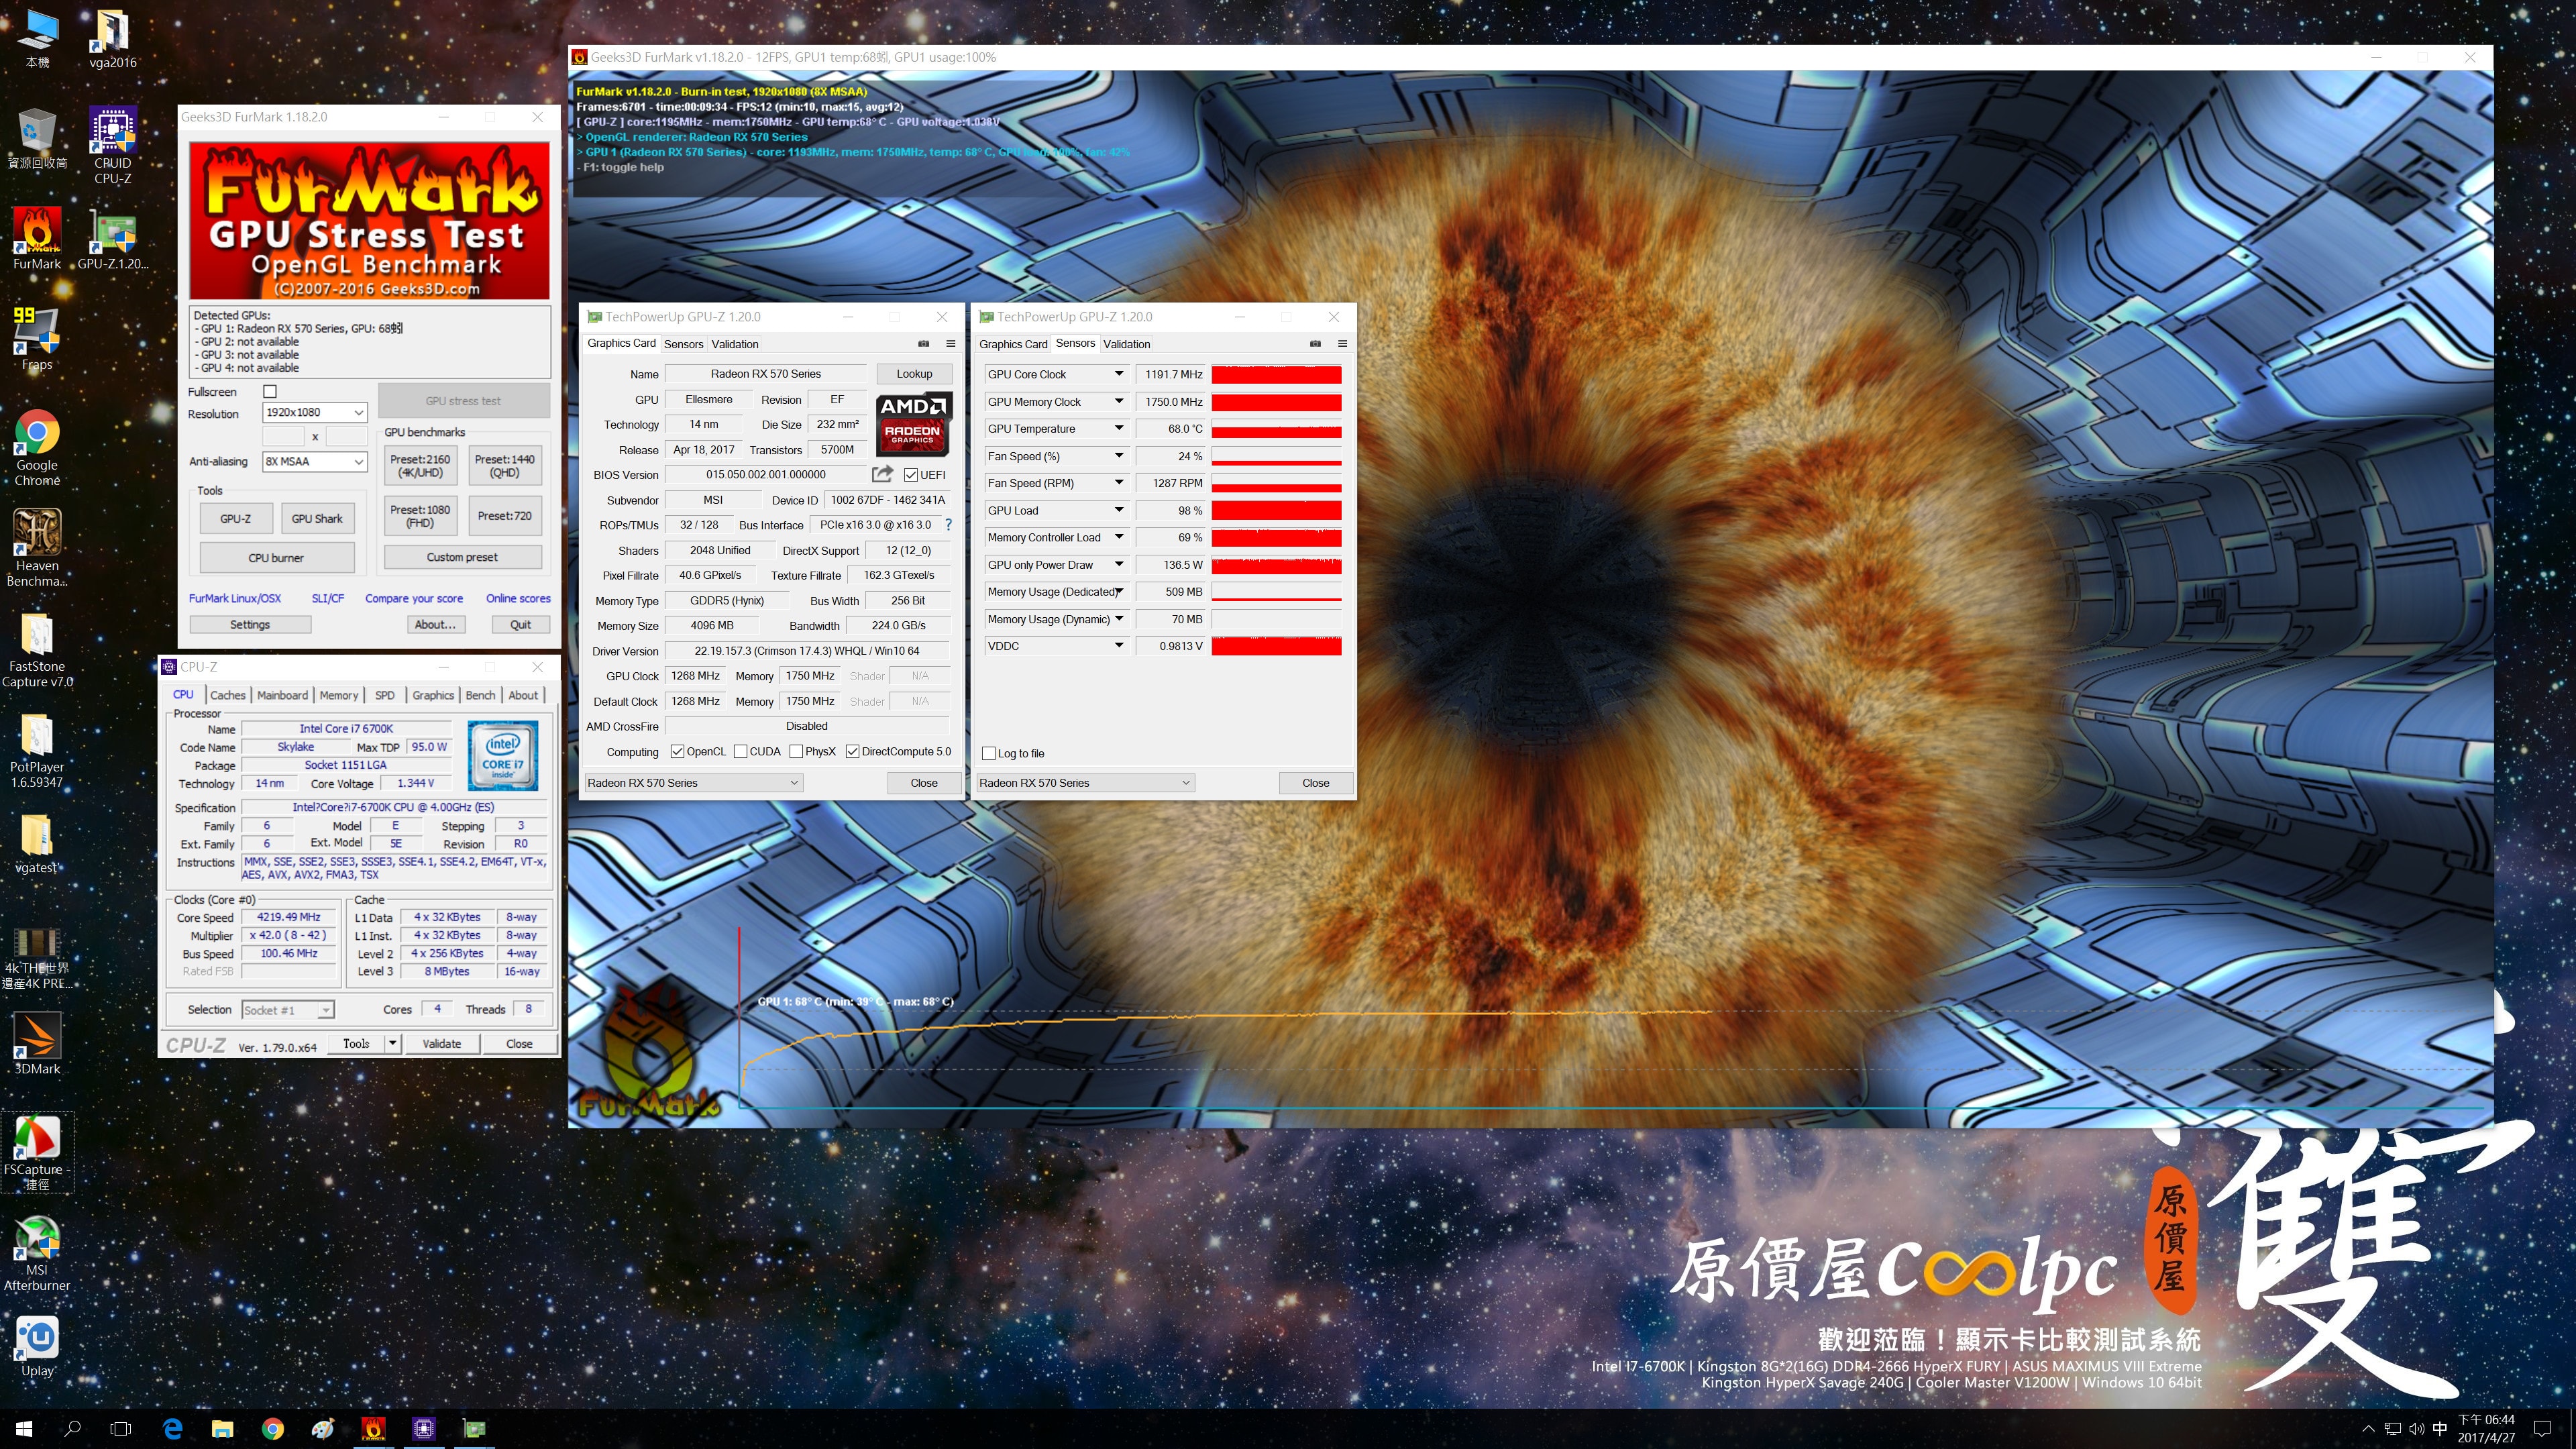
Task: Click the CPU burner button in FurMark
Action: coord(276,557)
